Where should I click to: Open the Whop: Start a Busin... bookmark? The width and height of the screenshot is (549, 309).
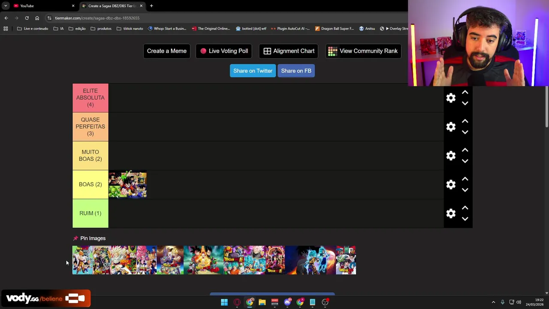click(x=167, y=29)
